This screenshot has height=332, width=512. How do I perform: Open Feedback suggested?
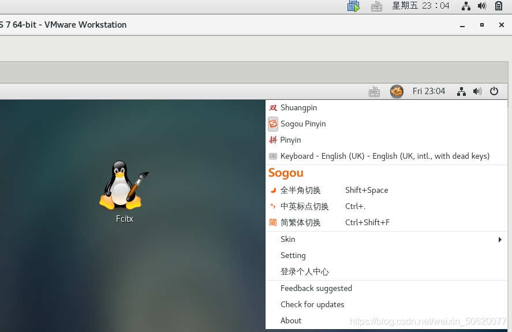click(386, 289)
